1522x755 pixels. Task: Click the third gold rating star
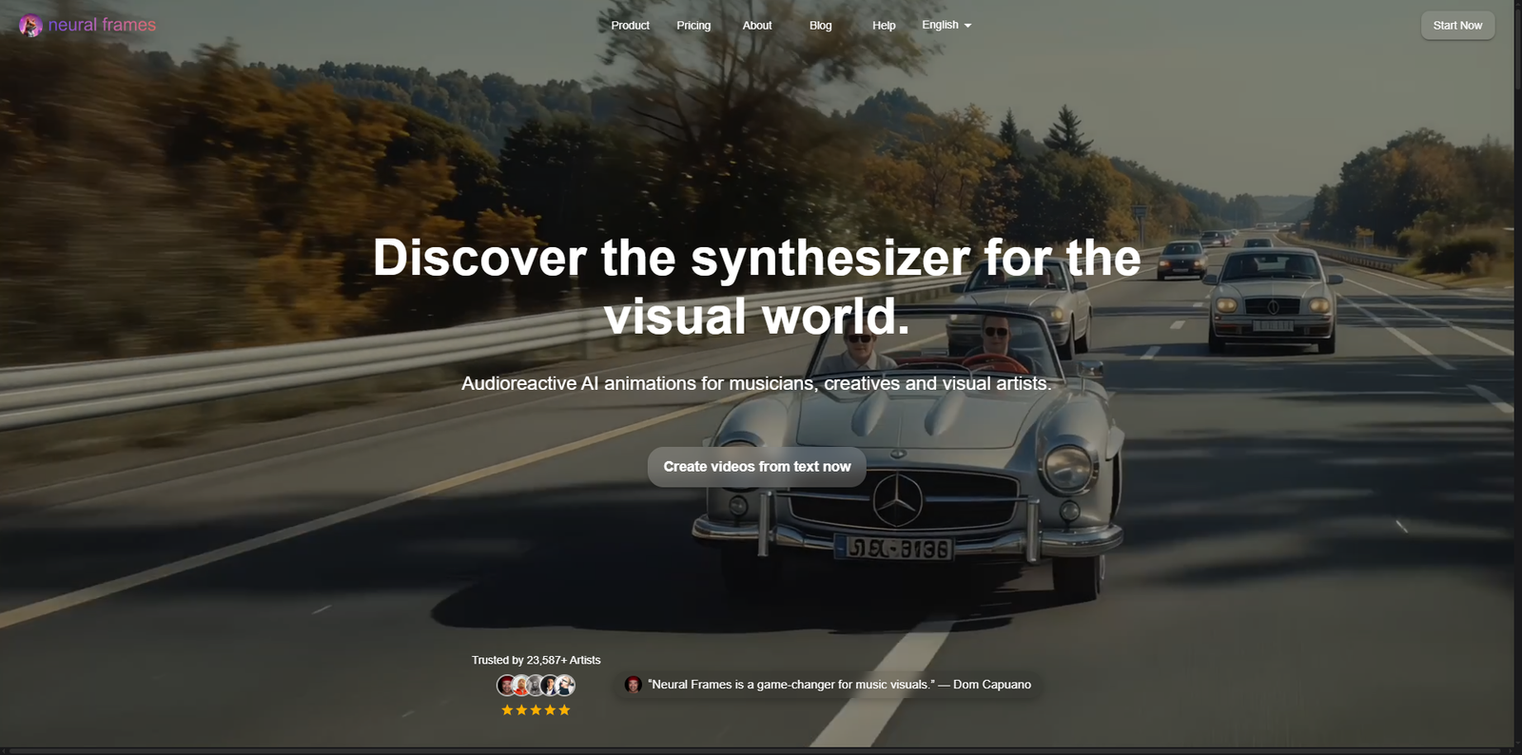(x=536, y=710)
